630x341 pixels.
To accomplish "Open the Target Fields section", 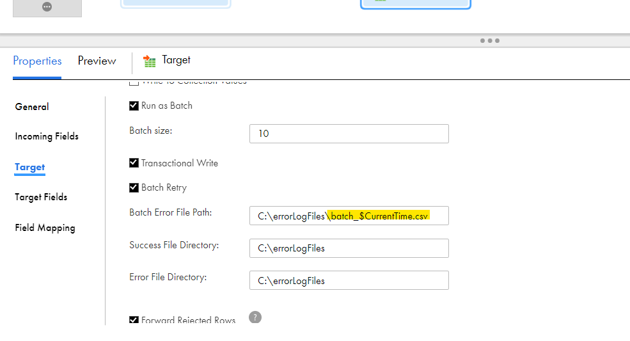I will click(41, 197).
